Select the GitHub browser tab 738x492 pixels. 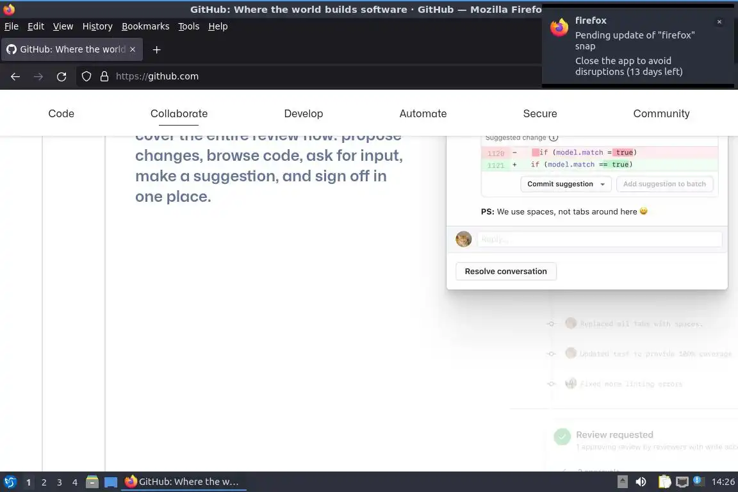[x=72, y=49]
